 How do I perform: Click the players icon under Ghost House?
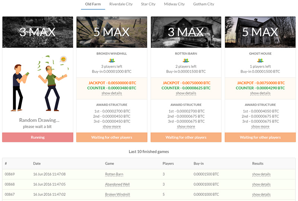[260, 61]
